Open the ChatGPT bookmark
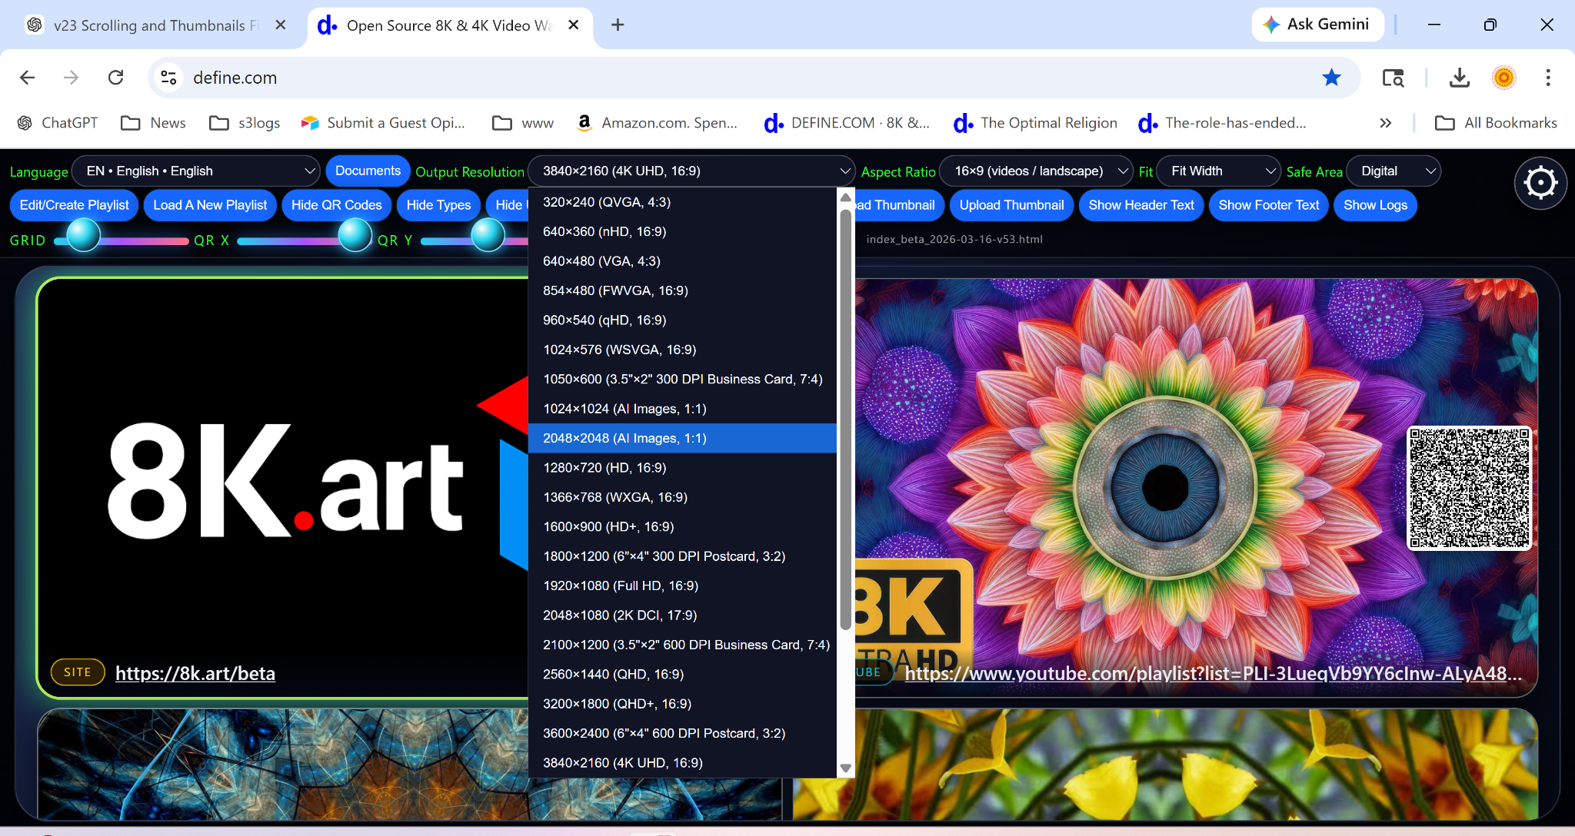 point(58,123)
